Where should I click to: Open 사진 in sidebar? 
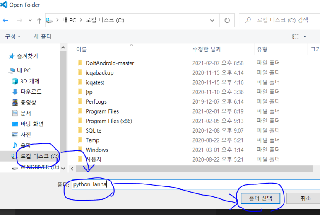[26, 135]
